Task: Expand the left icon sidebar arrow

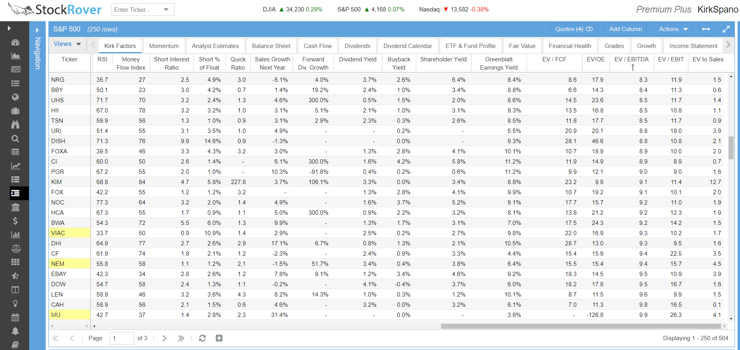Action: point(9,28)
